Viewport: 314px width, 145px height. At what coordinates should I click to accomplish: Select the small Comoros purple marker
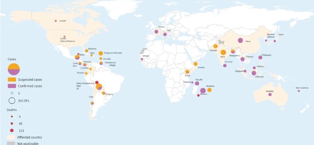[192, 82]
